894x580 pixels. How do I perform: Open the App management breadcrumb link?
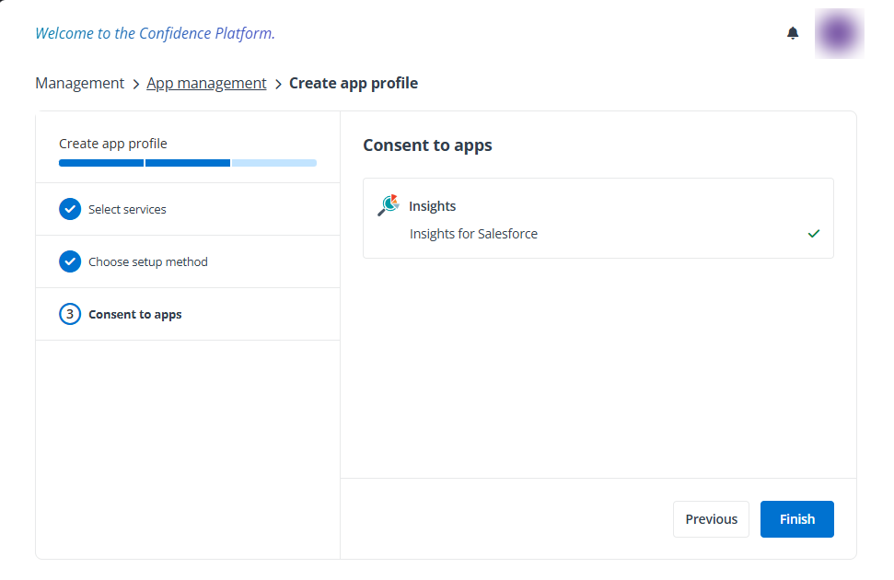click(206, 83)
